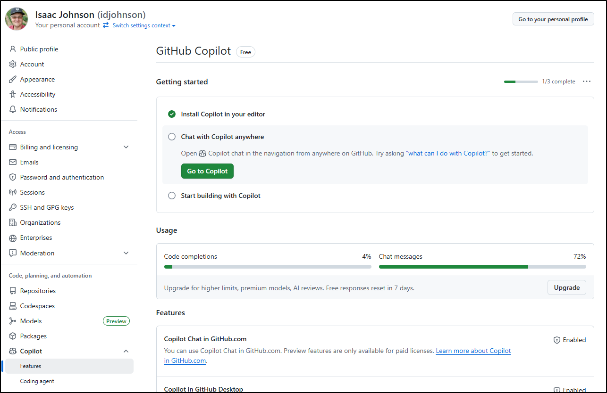This screenshot has height=393, width=607.
Task: Click the Appearance paintbrush icon
Action: pos(13,79)
